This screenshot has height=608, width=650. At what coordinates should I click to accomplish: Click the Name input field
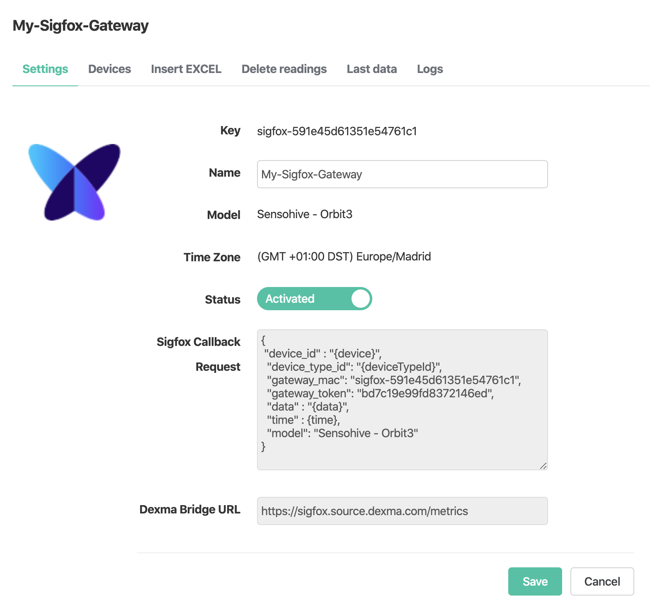pyautogui.click(x=402, y=174)
